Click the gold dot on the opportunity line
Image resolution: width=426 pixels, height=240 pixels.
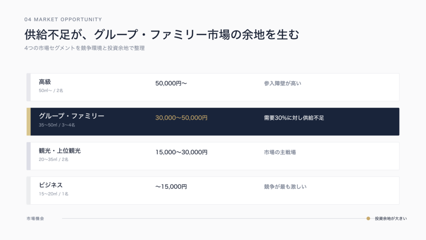(368, 218)
